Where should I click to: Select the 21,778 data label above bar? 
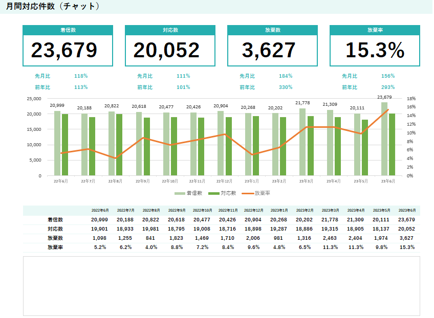point(302,103)
